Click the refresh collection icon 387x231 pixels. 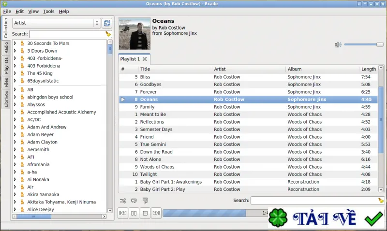(107, 23)
